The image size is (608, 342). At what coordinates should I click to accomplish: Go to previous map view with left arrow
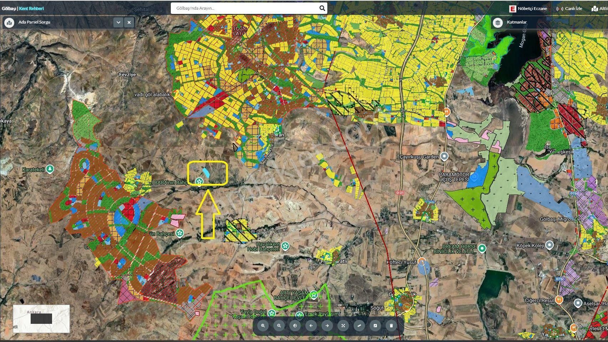[x=311, y=326]
